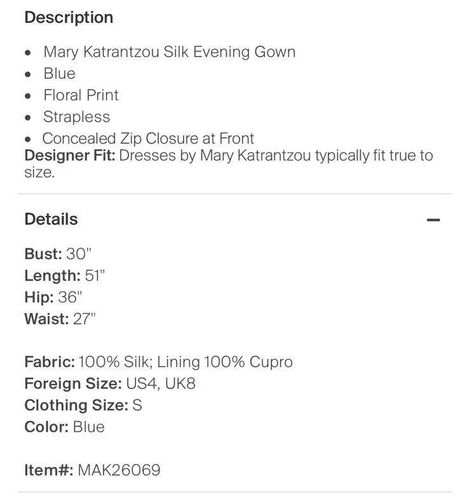469x501 pixels.
Task: Collapse the Details section minus icon
Action: (x=433, y=220)
